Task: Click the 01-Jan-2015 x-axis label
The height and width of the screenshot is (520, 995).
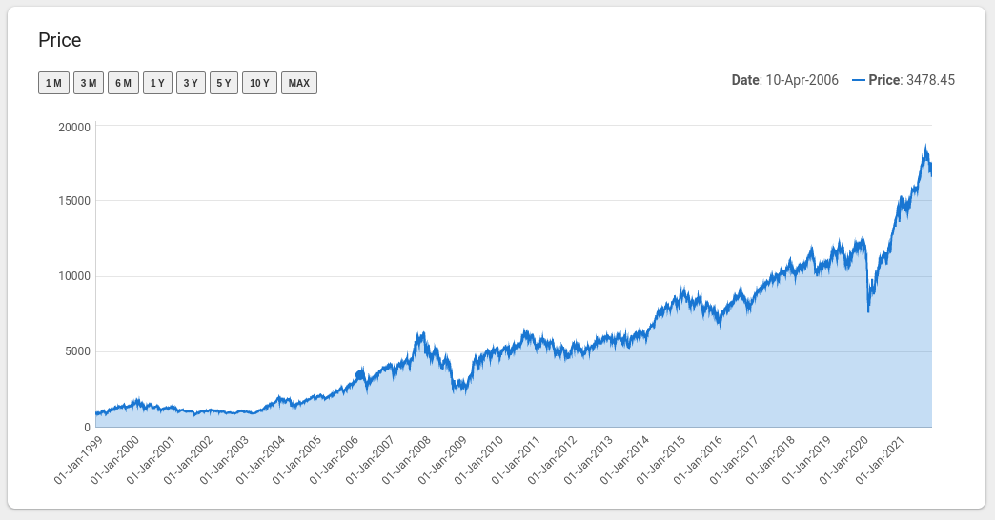Action: point(661,460)
